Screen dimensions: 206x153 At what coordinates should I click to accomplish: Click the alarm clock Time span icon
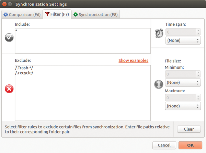159,33
